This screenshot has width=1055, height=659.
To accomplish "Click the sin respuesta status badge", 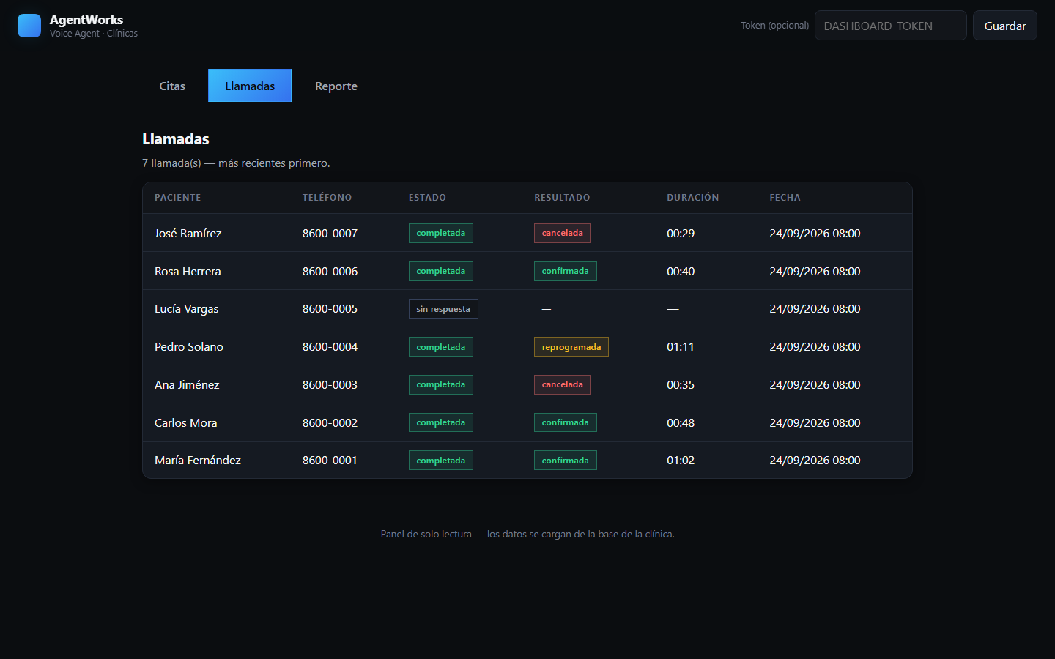I will pos(443,309).
